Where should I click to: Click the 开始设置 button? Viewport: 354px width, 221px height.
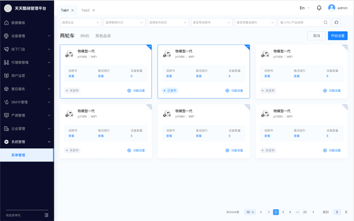point(338,36)
